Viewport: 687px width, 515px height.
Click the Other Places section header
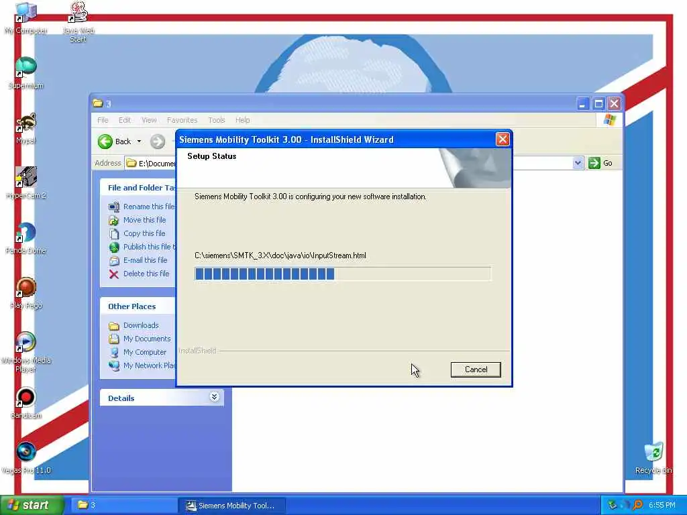point(132,306)
